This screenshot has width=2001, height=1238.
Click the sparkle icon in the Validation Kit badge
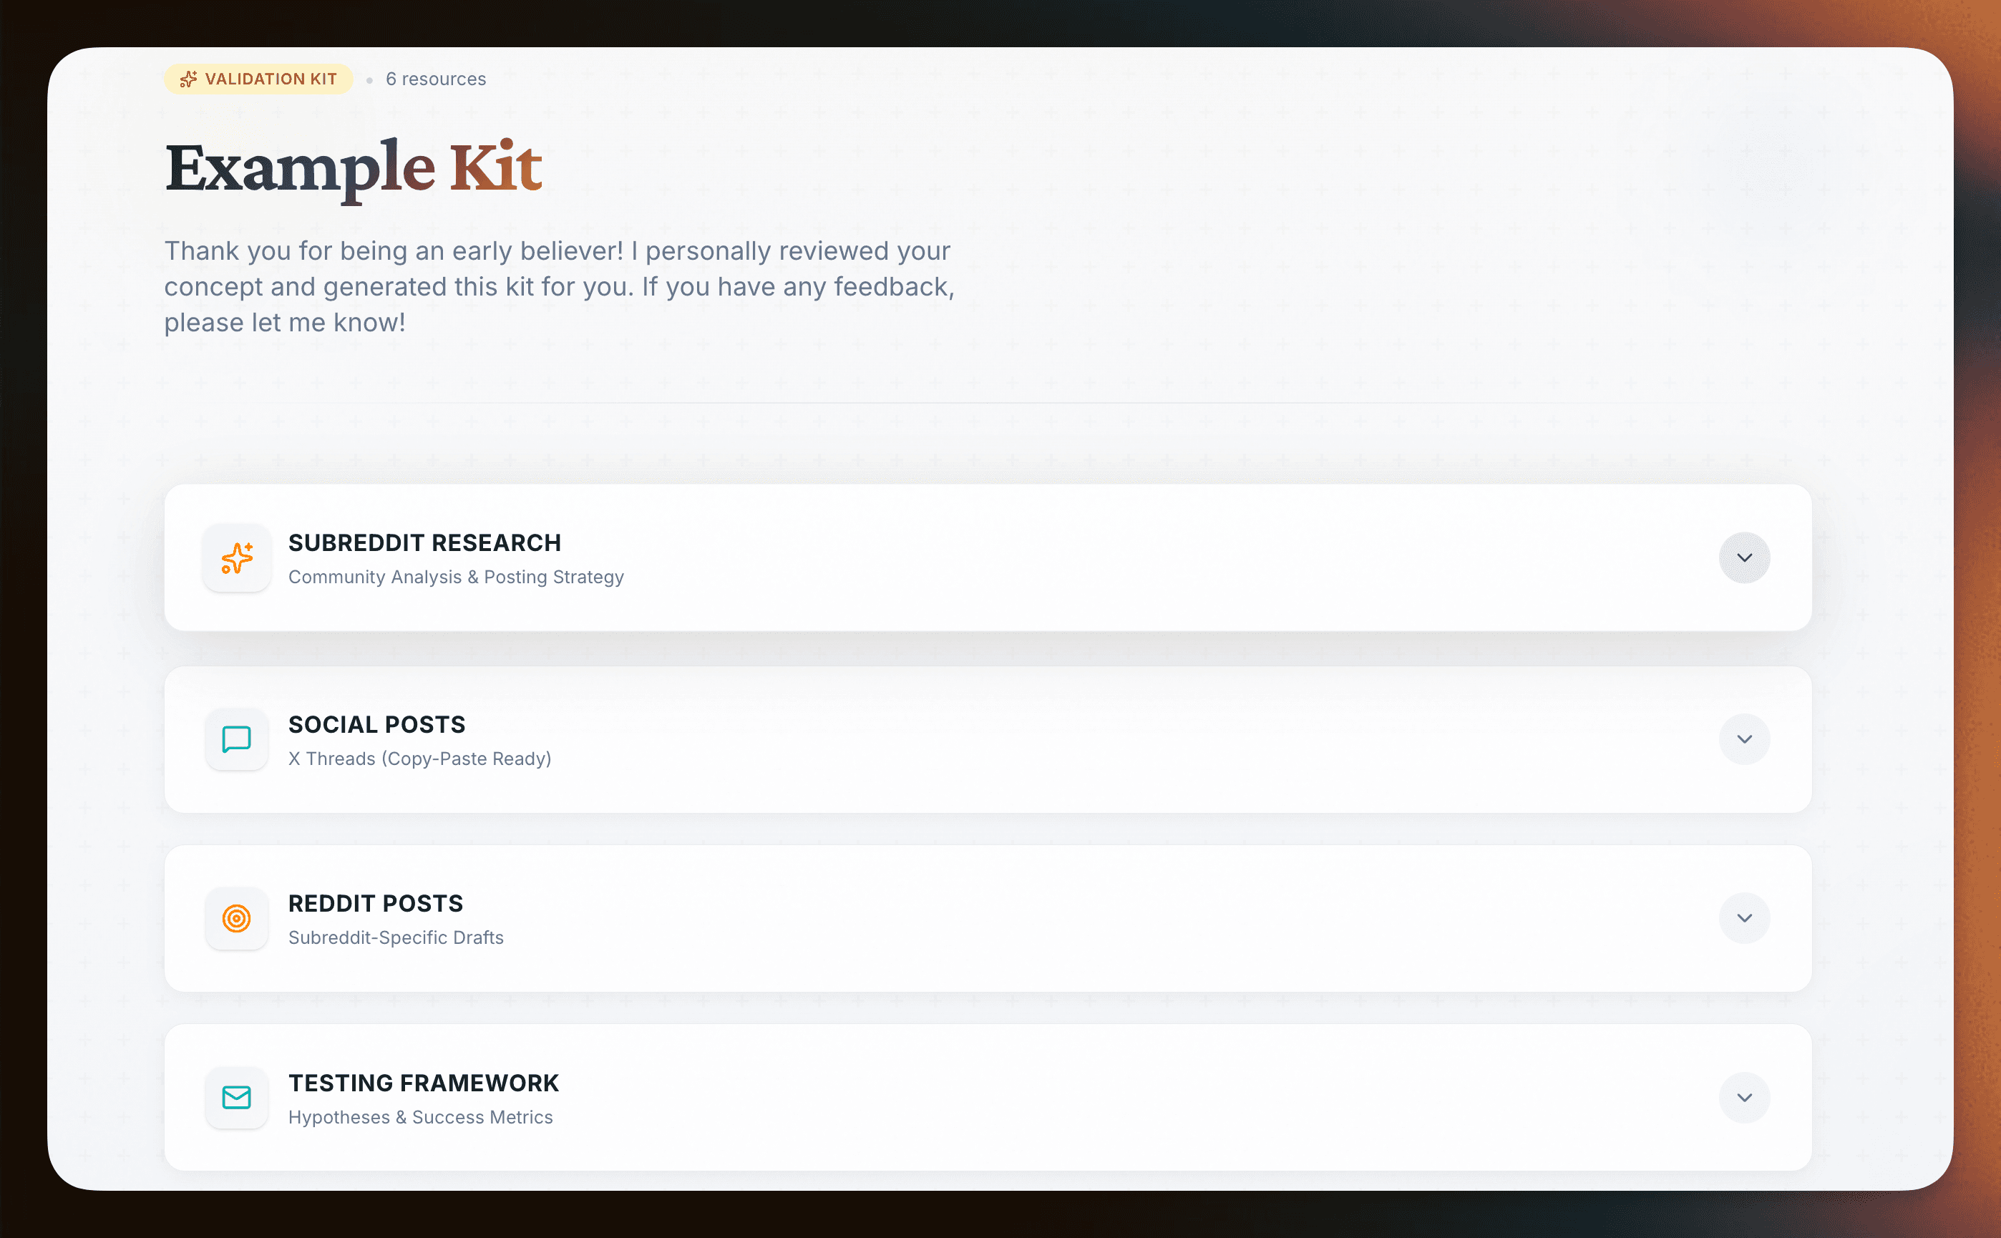click(188, 79)
